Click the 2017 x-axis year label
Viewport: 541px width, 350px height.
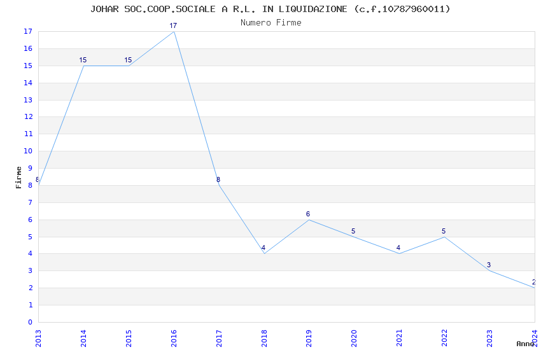[219, 339]
